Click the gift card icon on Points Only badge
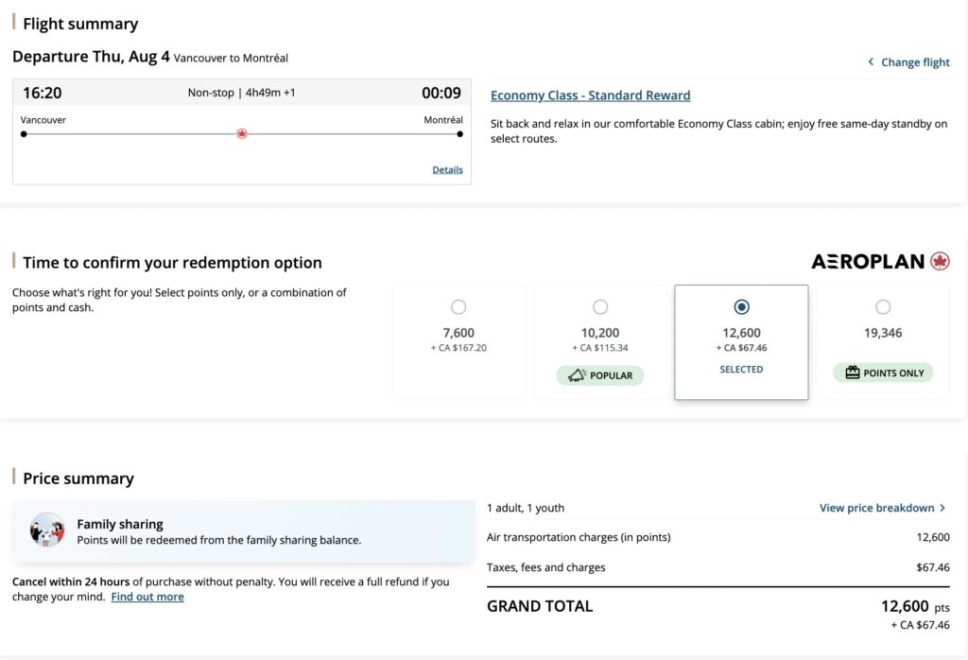 (x=853, y=373)
